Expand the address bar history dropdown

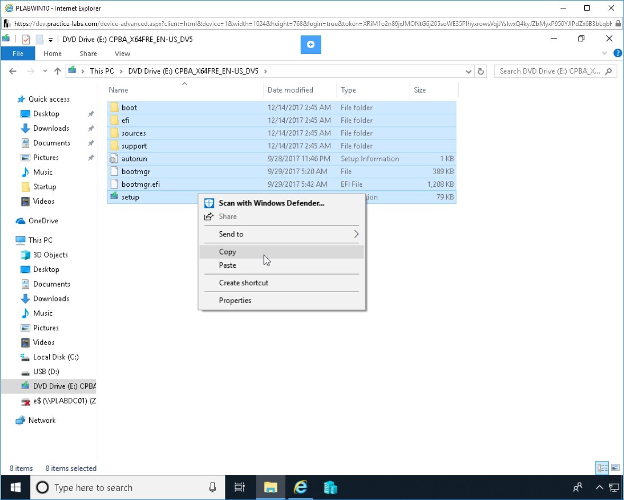click(468, 71)
